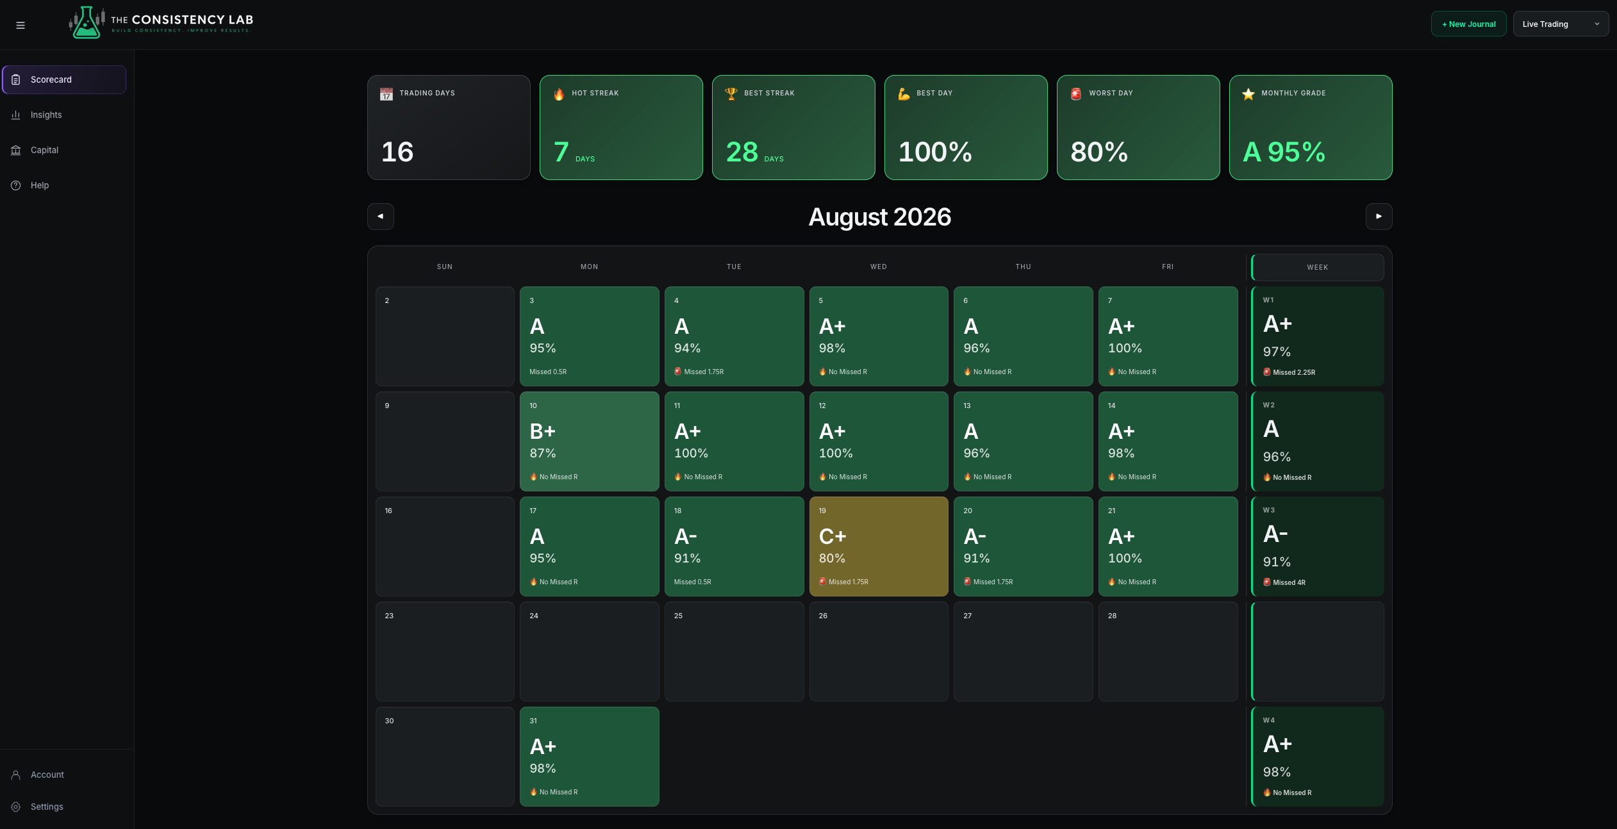This screenshot has height=829, width=1617.
Task: Click the Help question mark icon
Action: coord(16,185)
